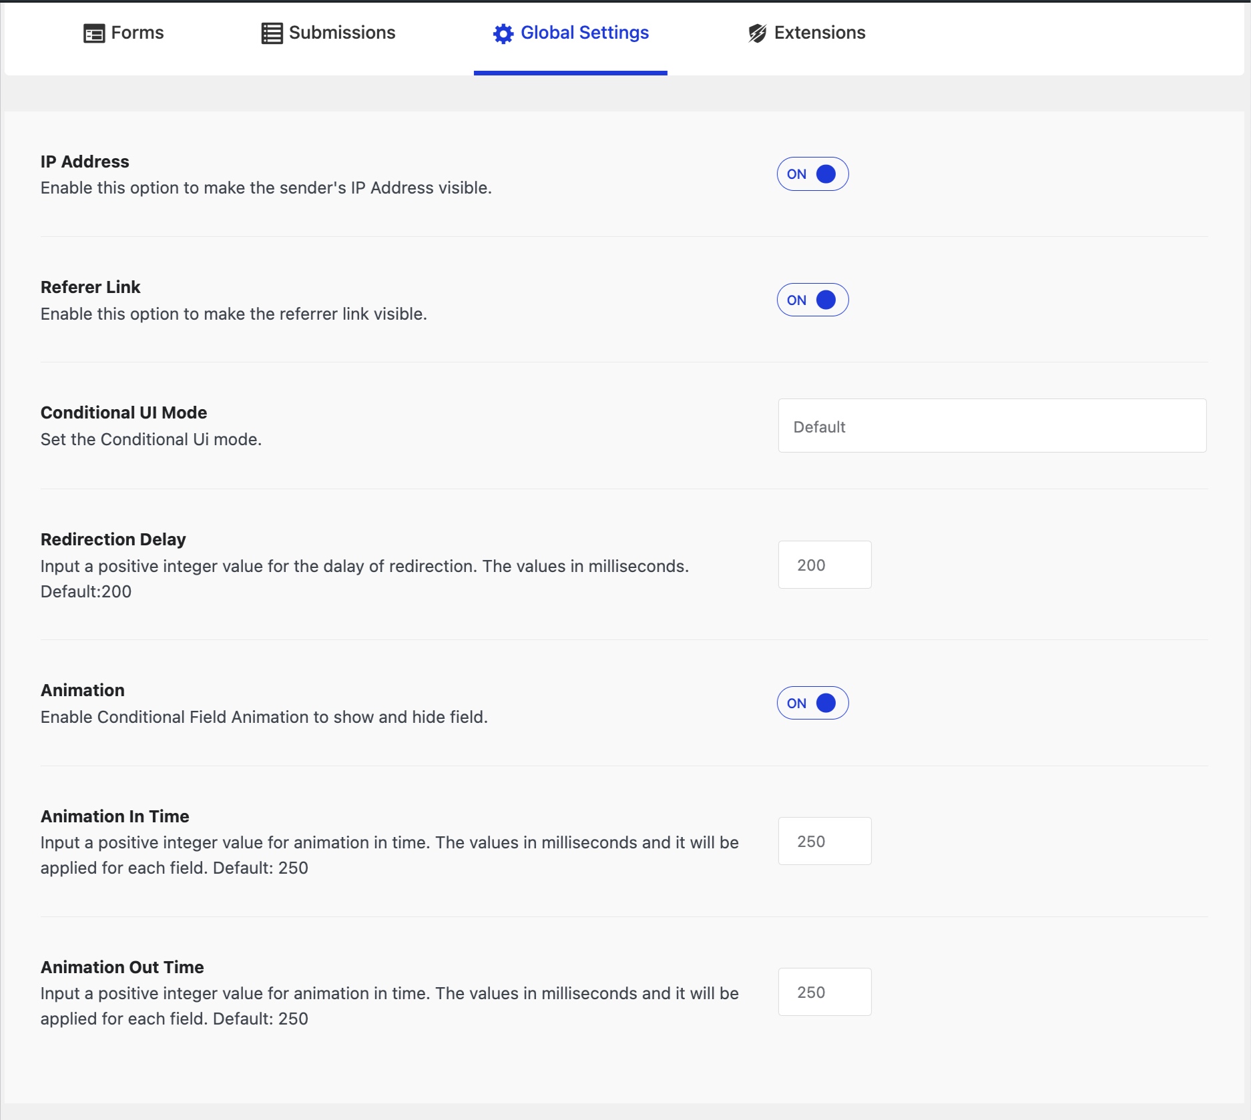The height and width of the screenshot is (1120, 1251).
Task: Disable the Referer Link switch
Action: coord(812,300)
